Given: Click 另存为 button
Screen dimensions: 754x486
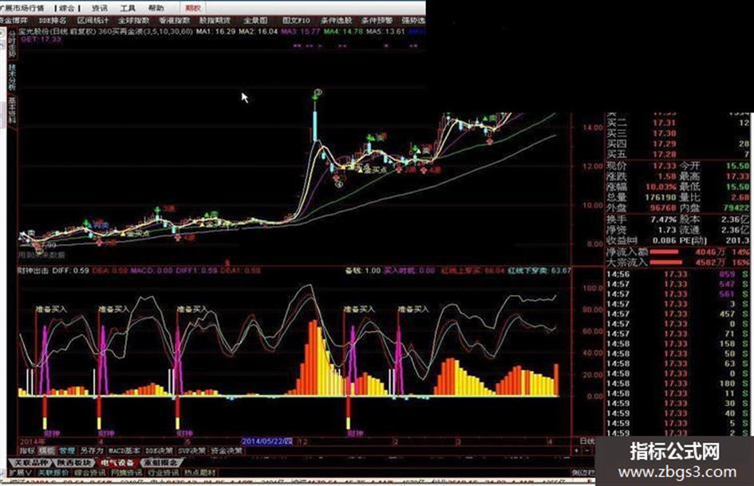Looking at the screenshot, I should [x=92, y=451].
